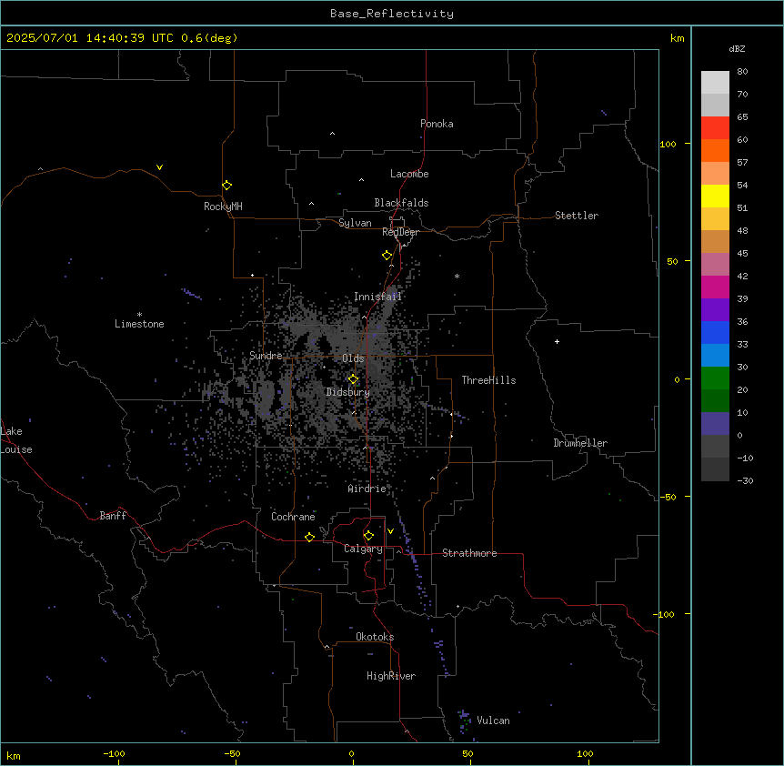Click the Okotoks label

click(x=375, y=637)
